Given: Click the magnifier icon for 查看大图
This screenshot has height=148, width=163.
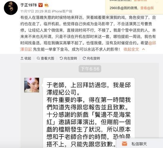Looking at the screenshot, I should [x=38, y=58].
